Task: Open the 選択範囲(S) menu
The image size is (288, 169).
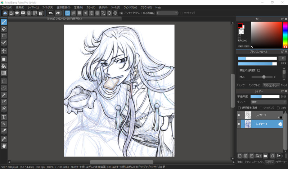Action: coord(64,8)
